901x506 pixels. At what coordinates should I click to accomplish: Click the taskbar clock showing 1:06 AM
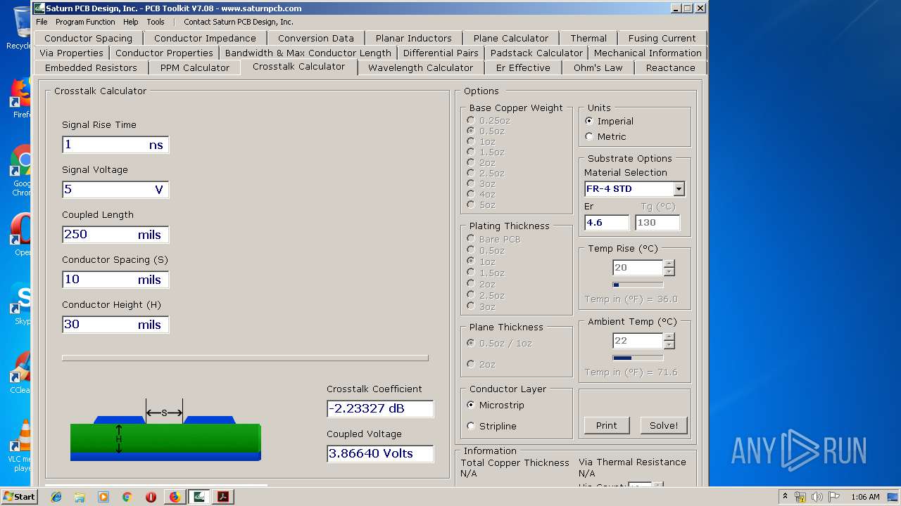coord(865,497)
